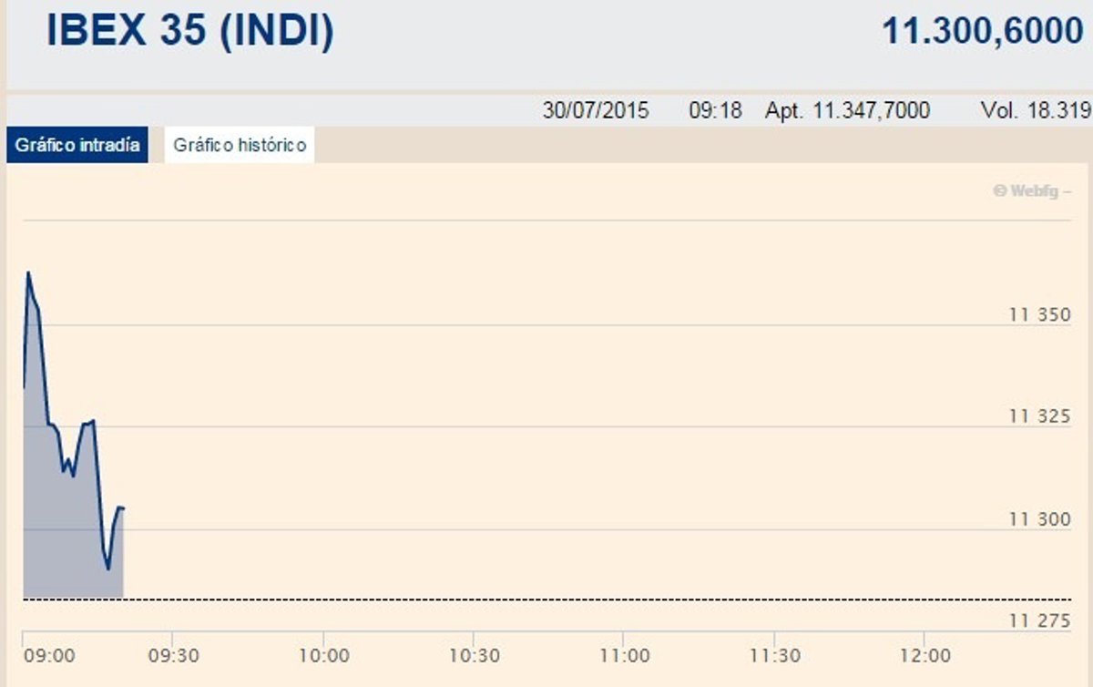Image resolution: width=1093 pixels, height=687 pixels.
Task: Click the 11 275 price axis label
Action: pyautogui.click(x=1039, y=622)
